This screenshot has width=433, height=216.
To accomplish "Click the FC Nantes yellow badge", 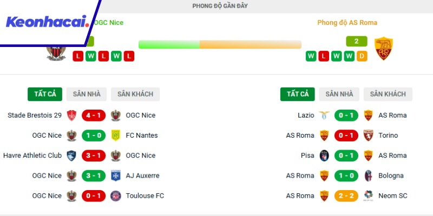I will [115, 135].
